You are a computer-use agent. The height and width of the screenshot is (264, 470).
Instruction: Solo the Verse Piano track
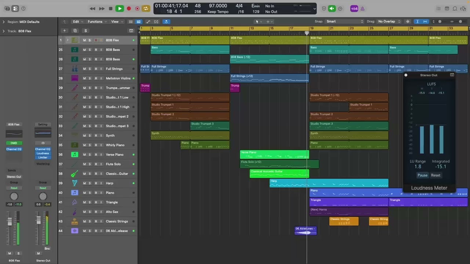(89, 155)
